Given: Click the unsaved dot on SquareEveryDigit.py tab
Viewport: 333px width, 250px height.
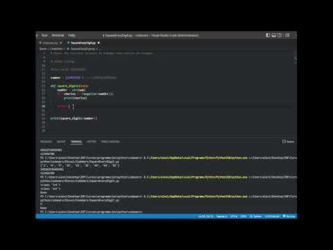Looking at the screenshot, I should click(99, 43).
